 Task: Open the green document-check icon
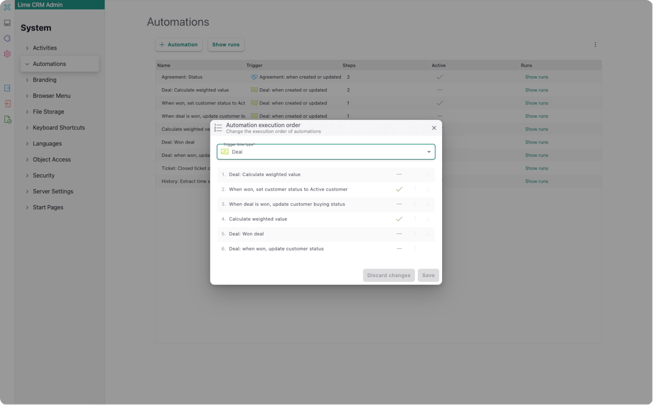tap(7, 120)
